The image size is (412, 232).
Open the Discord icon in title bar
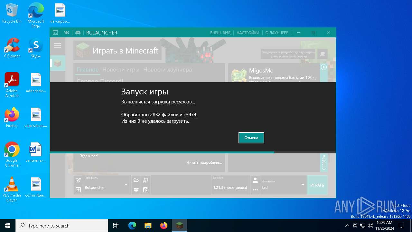[x=78, y=33]
